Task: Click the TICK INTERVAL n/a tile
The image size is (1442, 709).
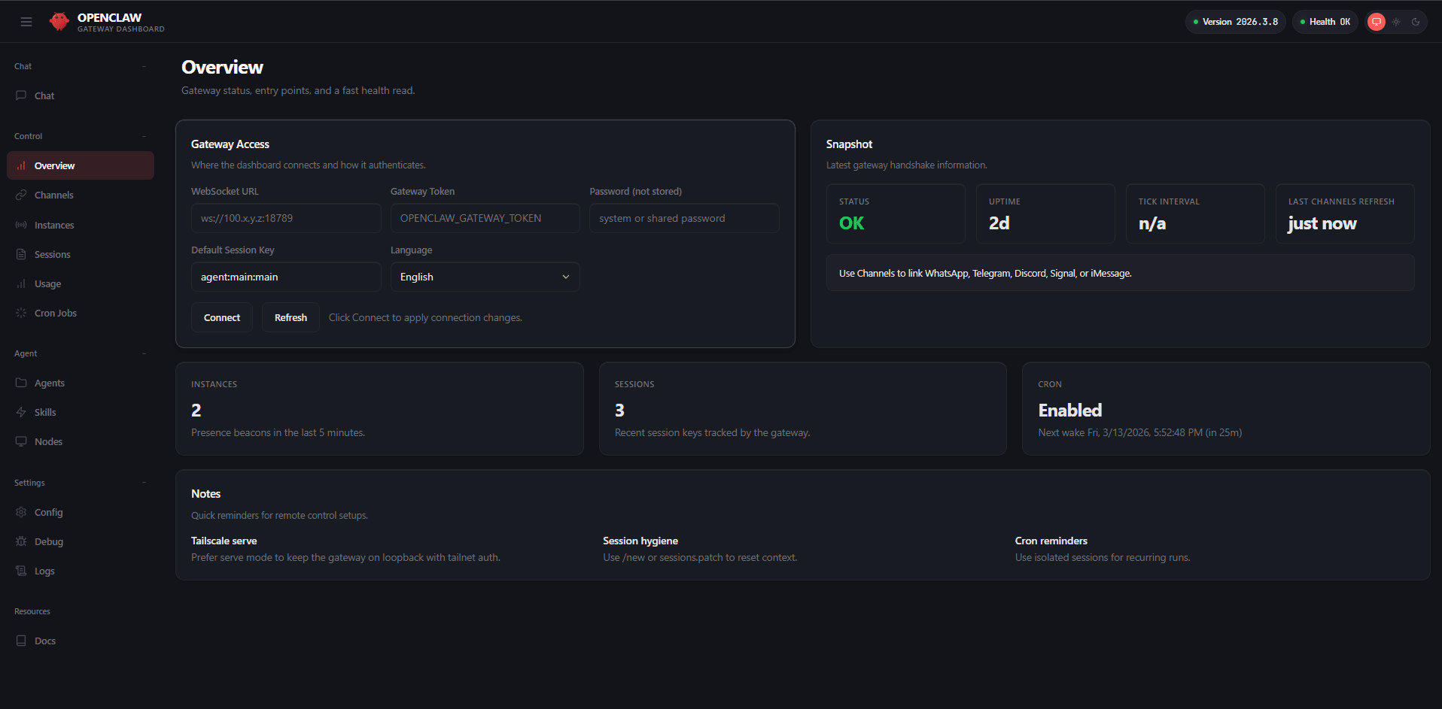Action: coord(1195,214)
